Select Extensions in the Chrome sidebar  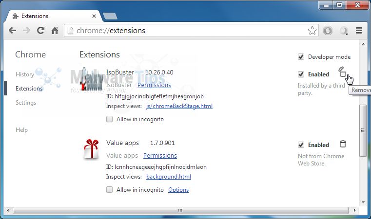29,89
